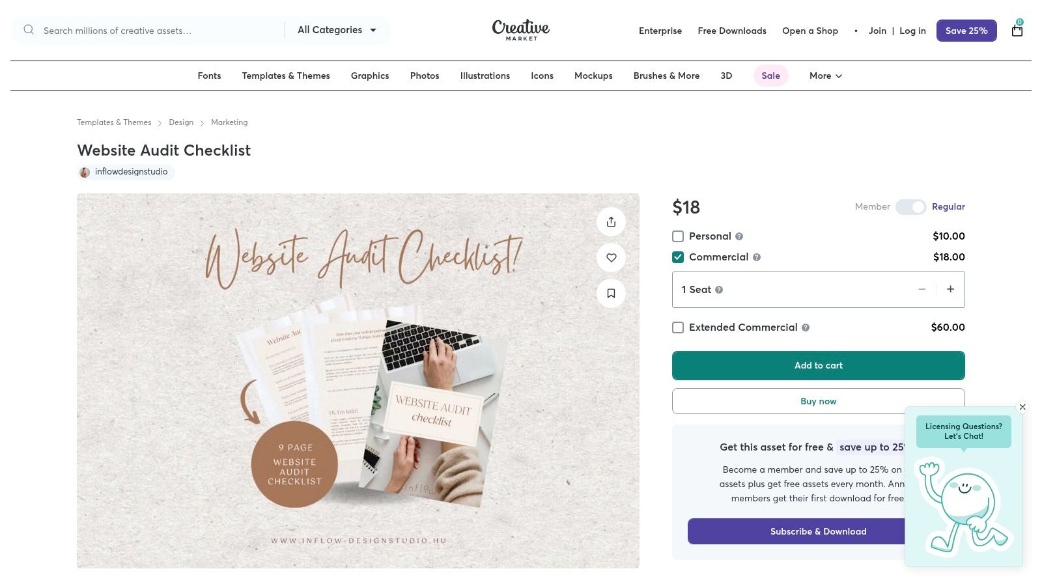The height and width of the screenshot is (586, 1042).
Task: Save the item using the bookmark icon
Action: tap(611, 293)
